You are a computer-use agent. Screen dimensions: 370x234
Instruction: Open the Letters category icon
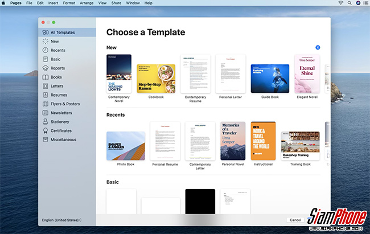coord(46,86)
